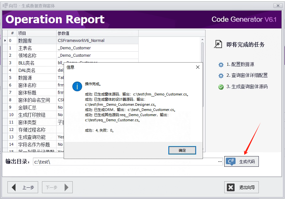Select the 存储过程名称 row cell
Viewport: 285px width, 199px height.
click(x=37, y=130)
